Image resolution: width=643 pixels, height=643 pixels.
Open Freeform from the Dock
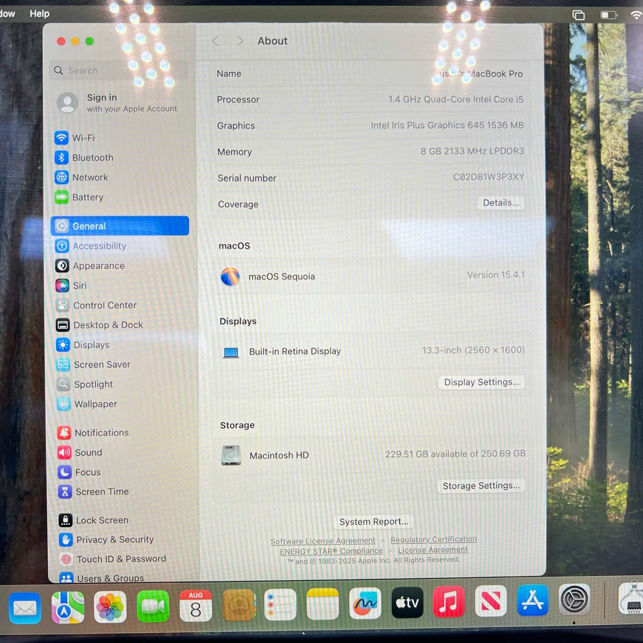tap(365, 603)
